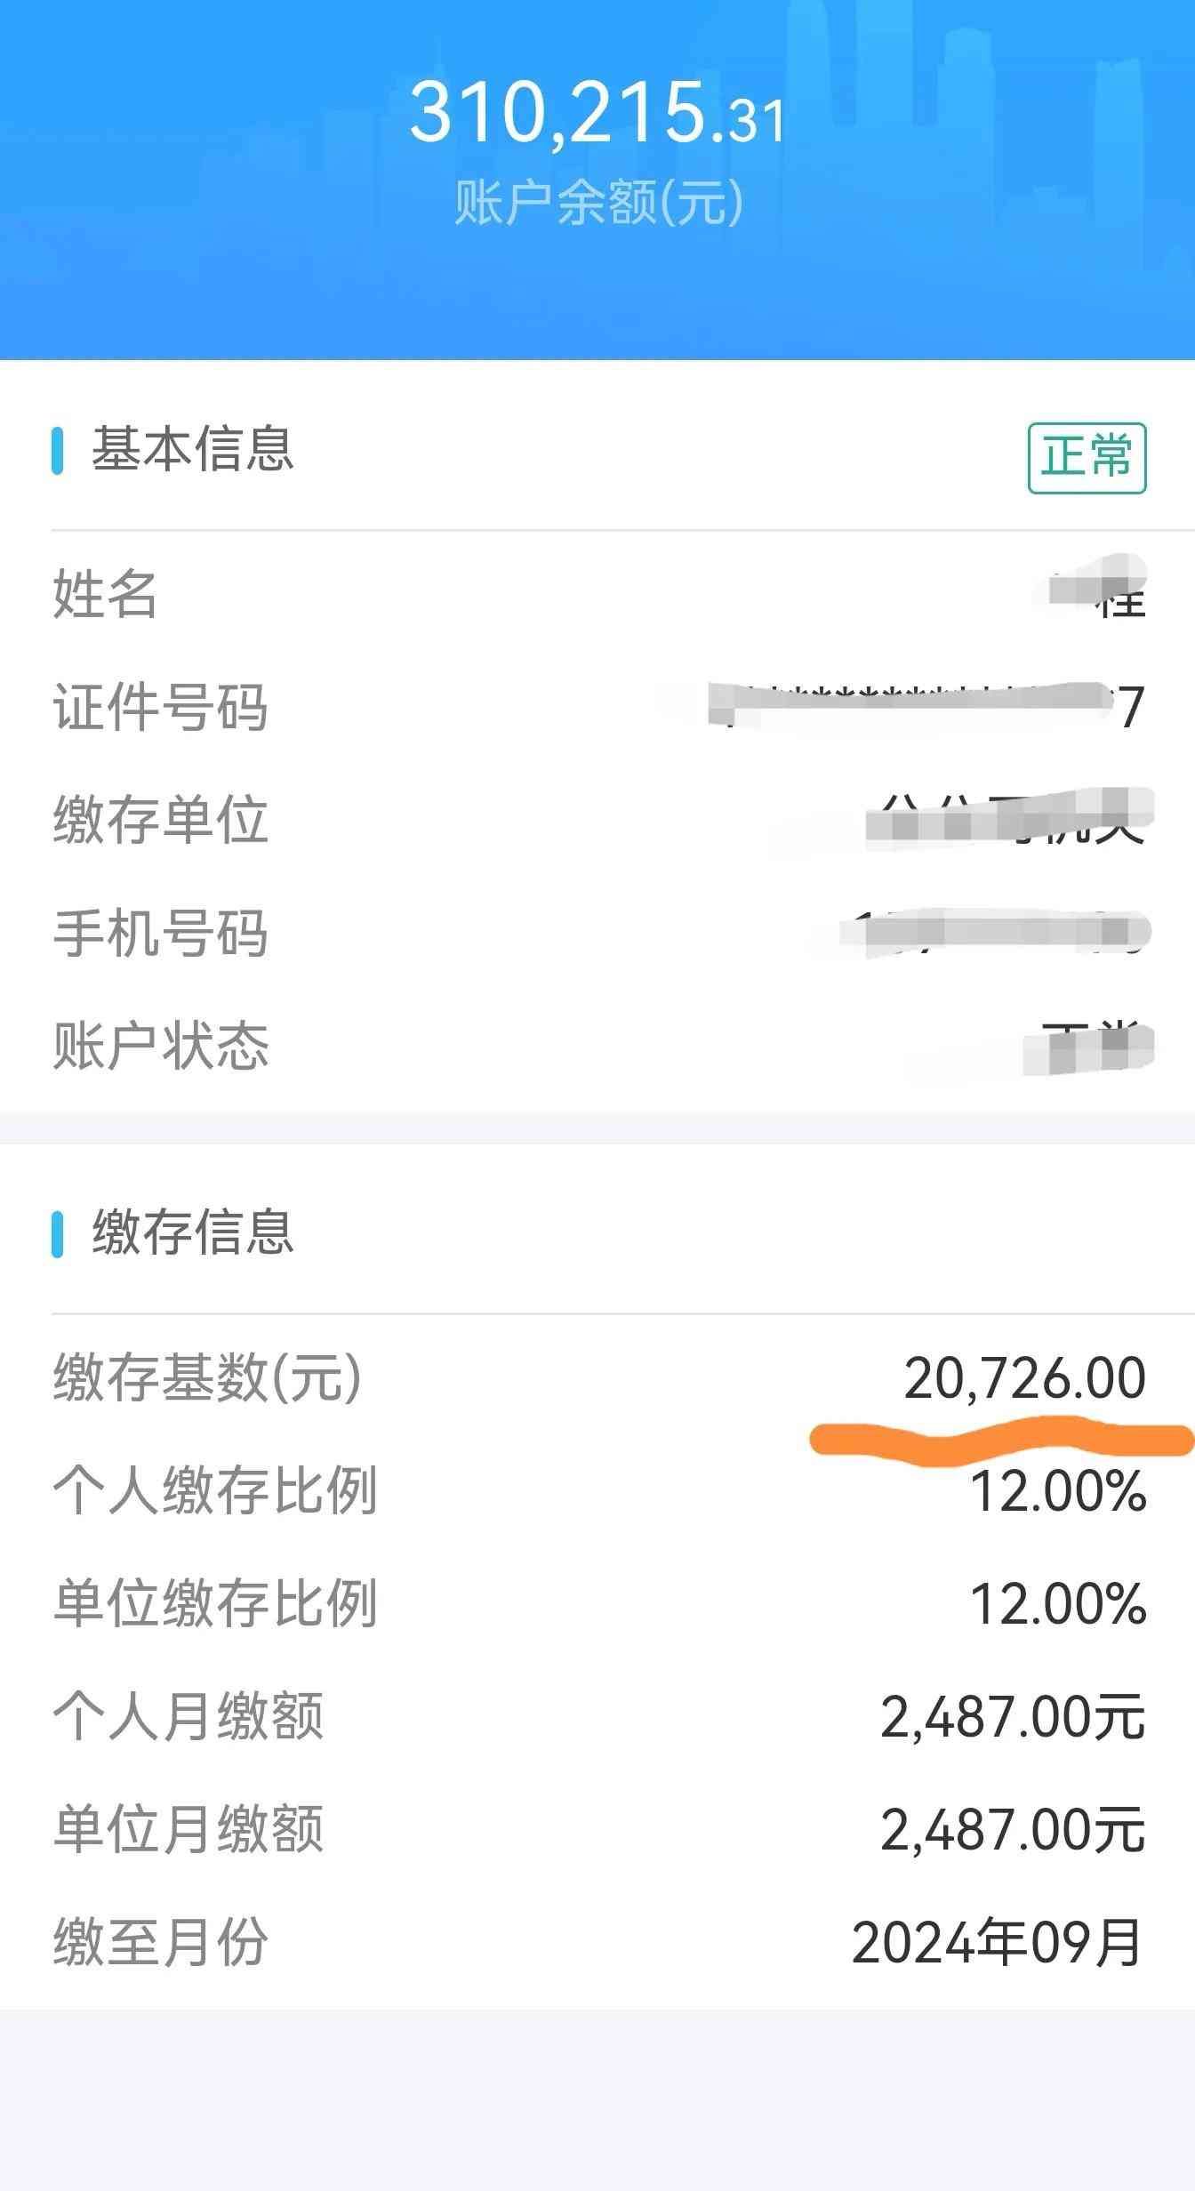Tap the account balance 310,215.31
Viewport: 1195px width, 2191px height.
pyautogui.click(x=597, y=114)
